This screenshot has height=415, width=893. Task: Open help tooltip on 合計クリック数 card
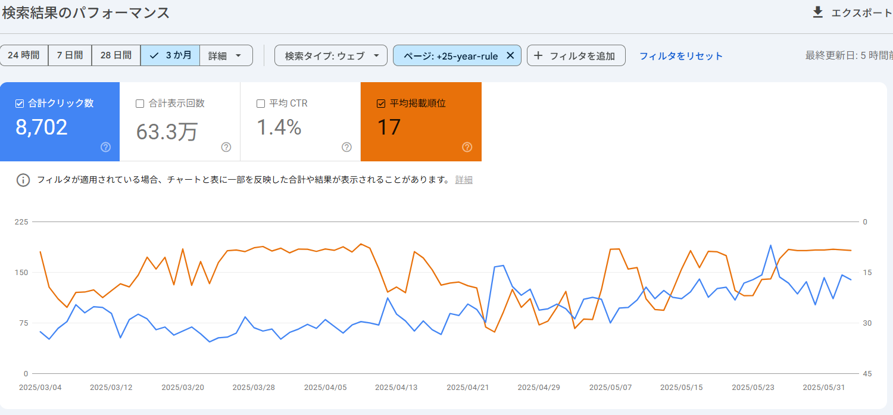tap(106, 148)
